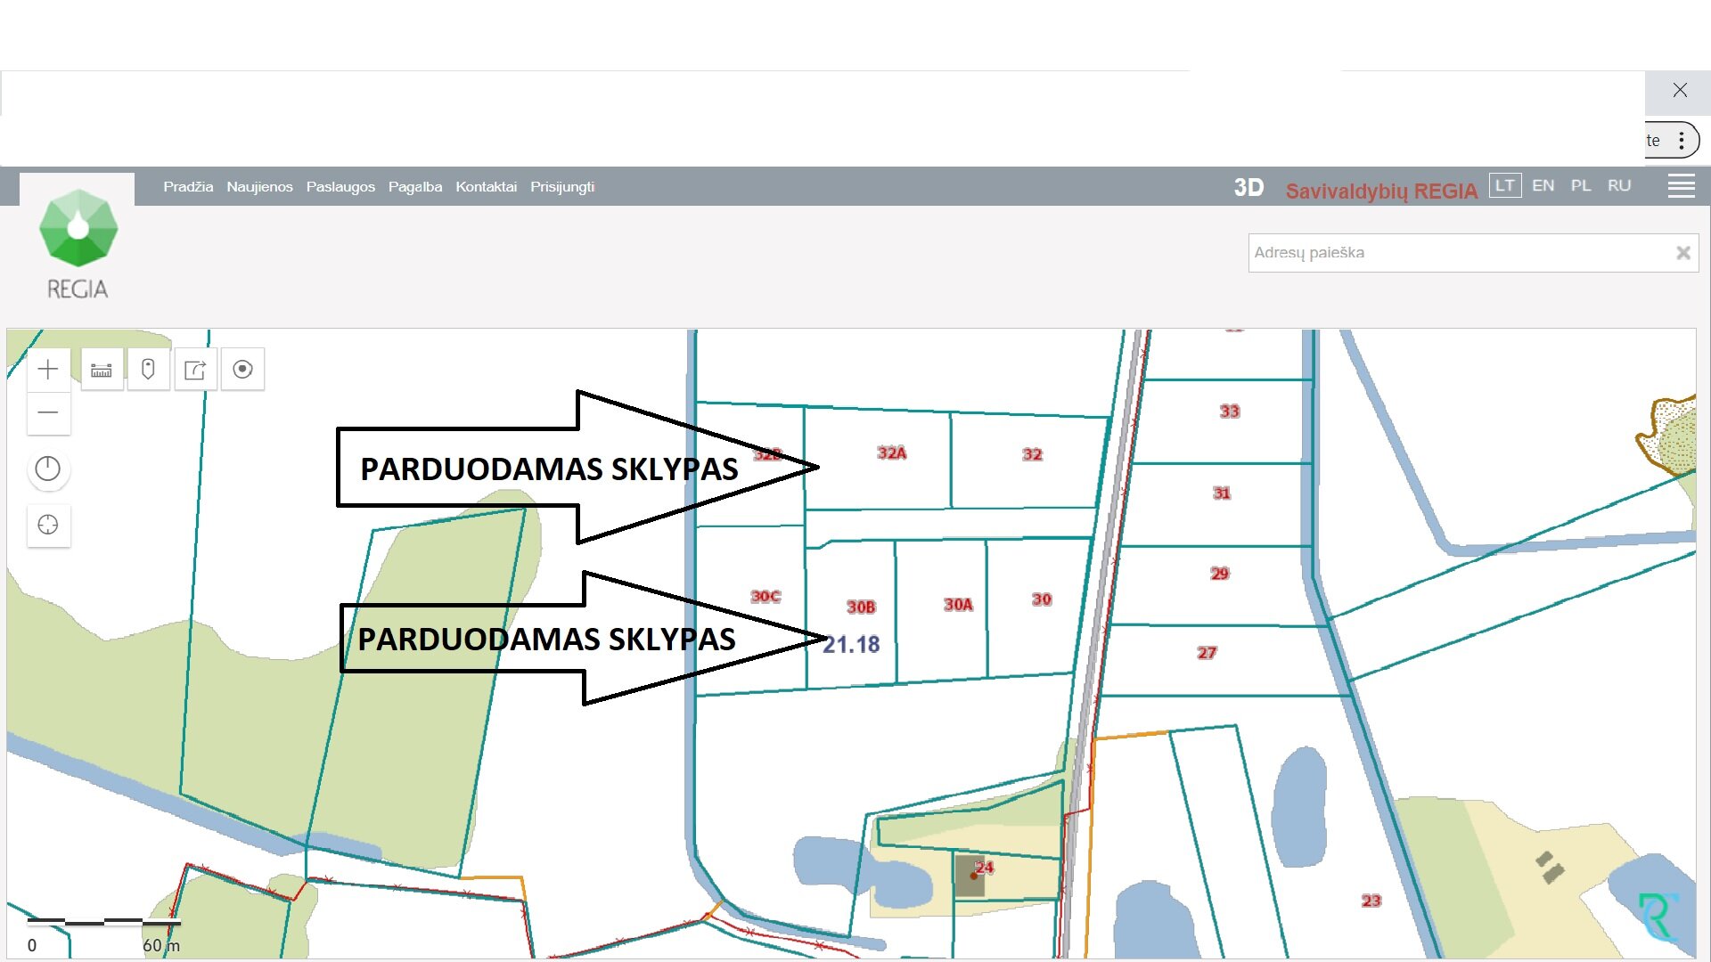Open the Naujienos menu item

(259, 187)
